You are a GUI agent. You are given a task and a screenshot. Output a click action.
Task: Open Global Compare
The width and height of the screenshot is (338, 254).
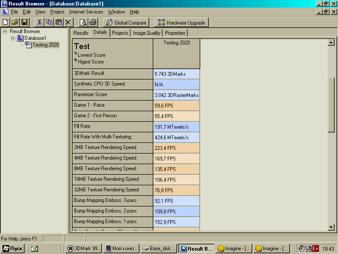click(x=126, y=22)
